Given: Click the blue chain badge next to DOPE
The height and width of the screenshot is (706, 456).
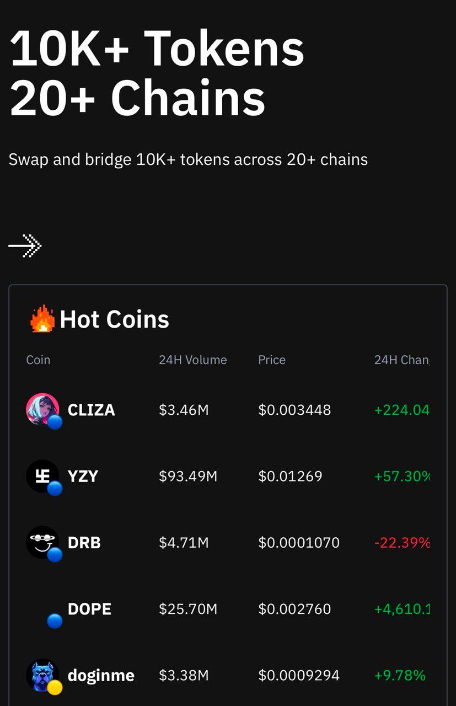Looking at the screenshot, I should click(x=55, y=621).
